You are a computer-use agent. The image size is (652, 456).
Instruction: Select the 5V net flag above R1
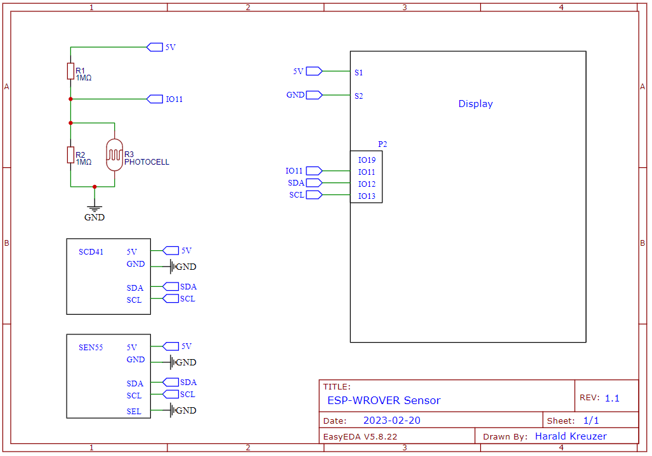(155, 47)
